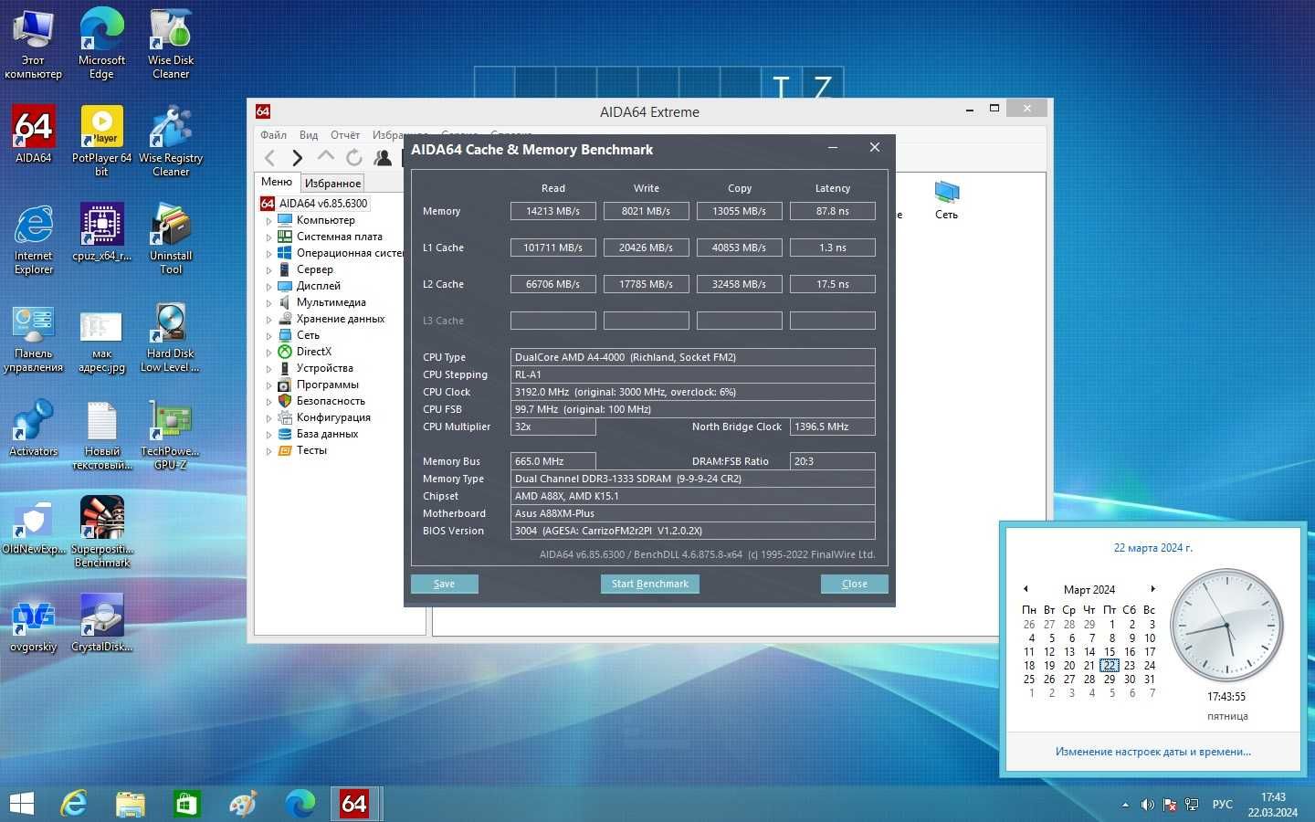This screenshot has width=1315, height=822.
Task: Open the Вид menu
Action: click(x=309, y=135)
